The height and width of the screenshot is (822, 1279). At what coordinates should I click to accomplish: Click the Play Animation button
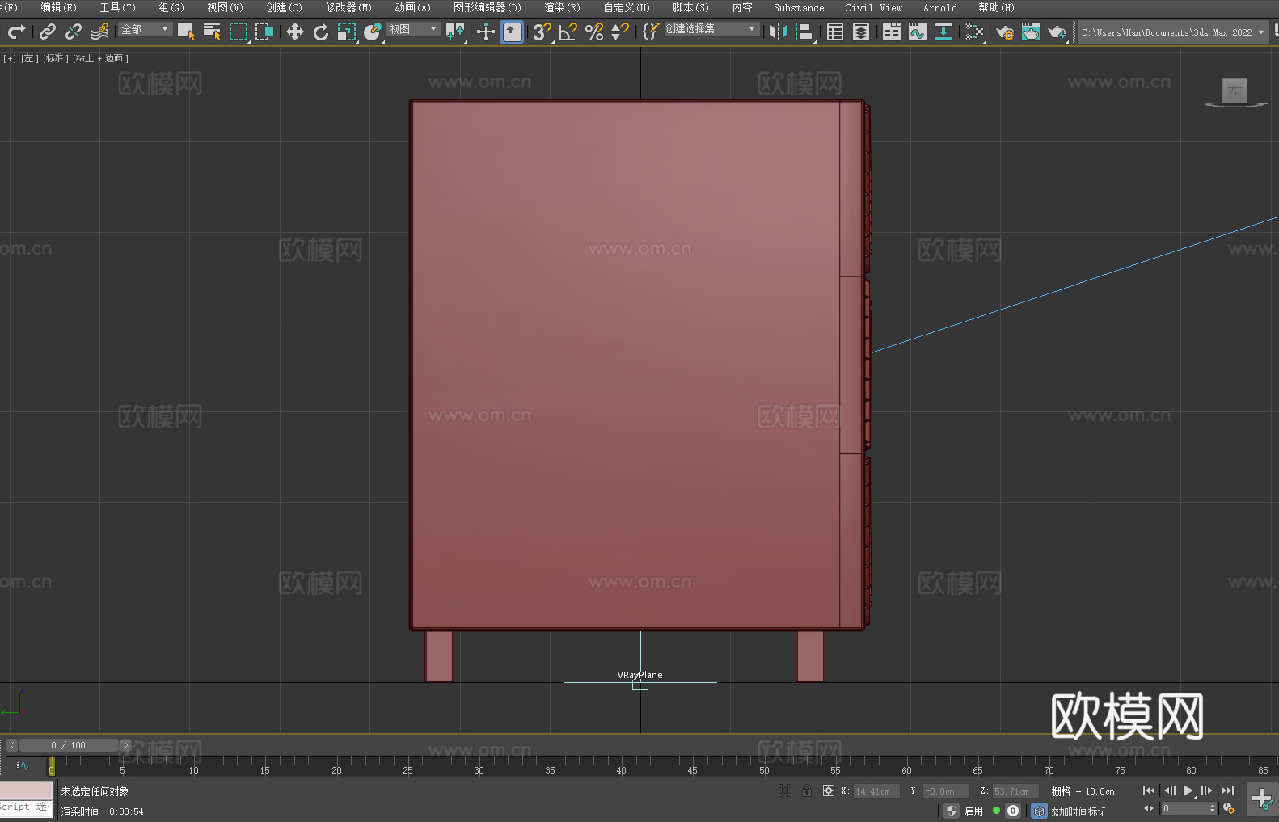1188,790
